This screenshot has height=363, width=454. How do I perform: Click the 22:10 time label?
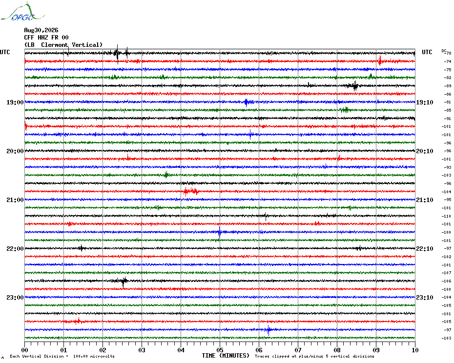(425, 249)
